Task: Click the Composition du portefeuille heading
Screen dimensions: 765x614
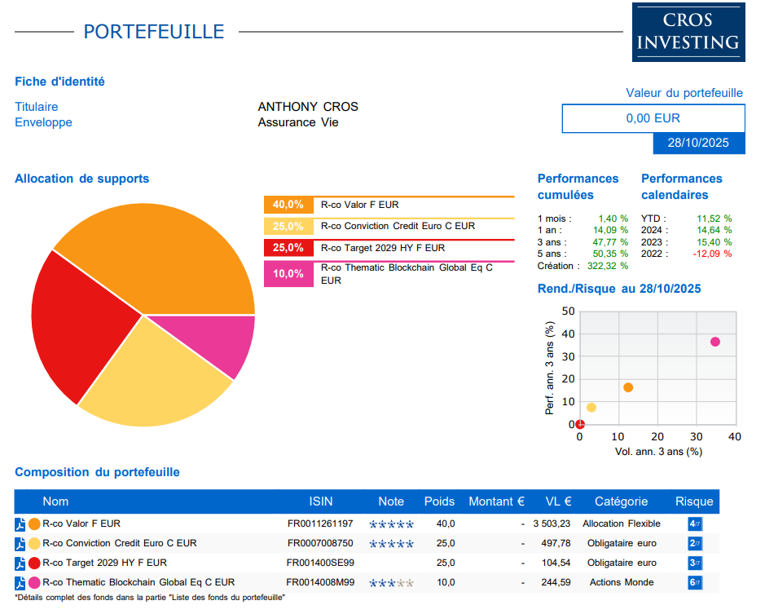Action: click(x=97, y=472)
